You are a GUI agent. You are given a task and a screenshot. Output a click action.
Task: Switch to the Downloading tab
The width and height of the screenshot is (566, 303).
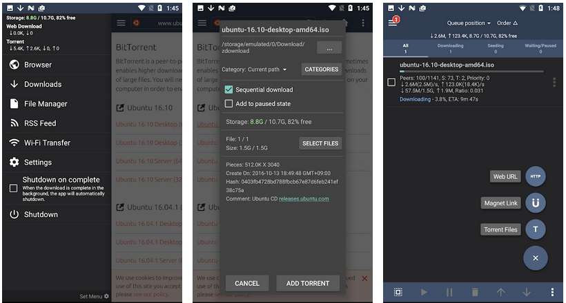tap(450, 49)
